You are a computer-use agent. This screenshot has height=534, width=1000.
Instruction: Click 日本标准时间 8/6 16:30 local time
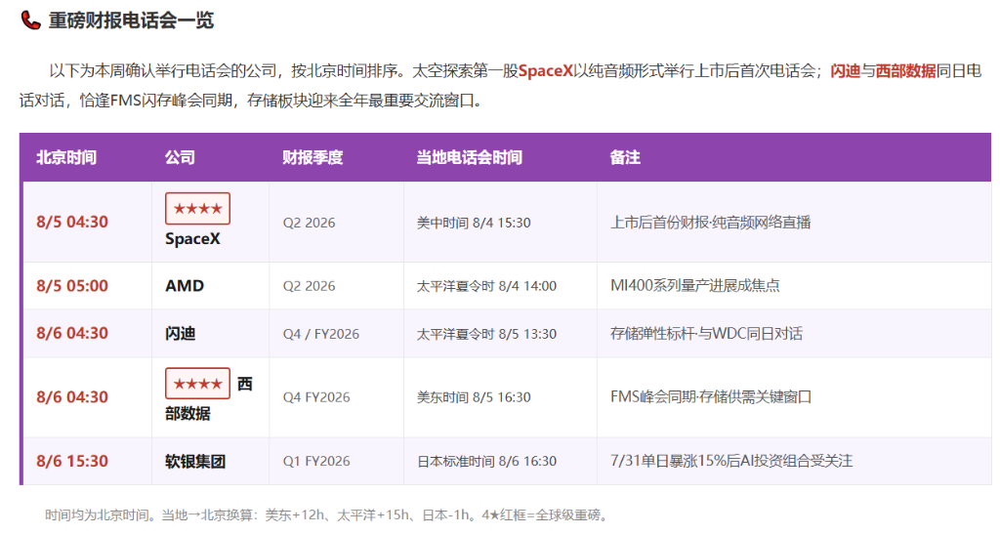tap(486, 461)
